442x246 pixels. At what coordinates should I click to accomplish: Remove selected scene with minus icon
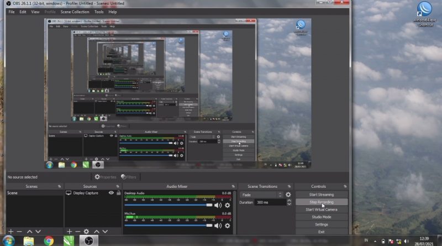[x=19, y=231]
